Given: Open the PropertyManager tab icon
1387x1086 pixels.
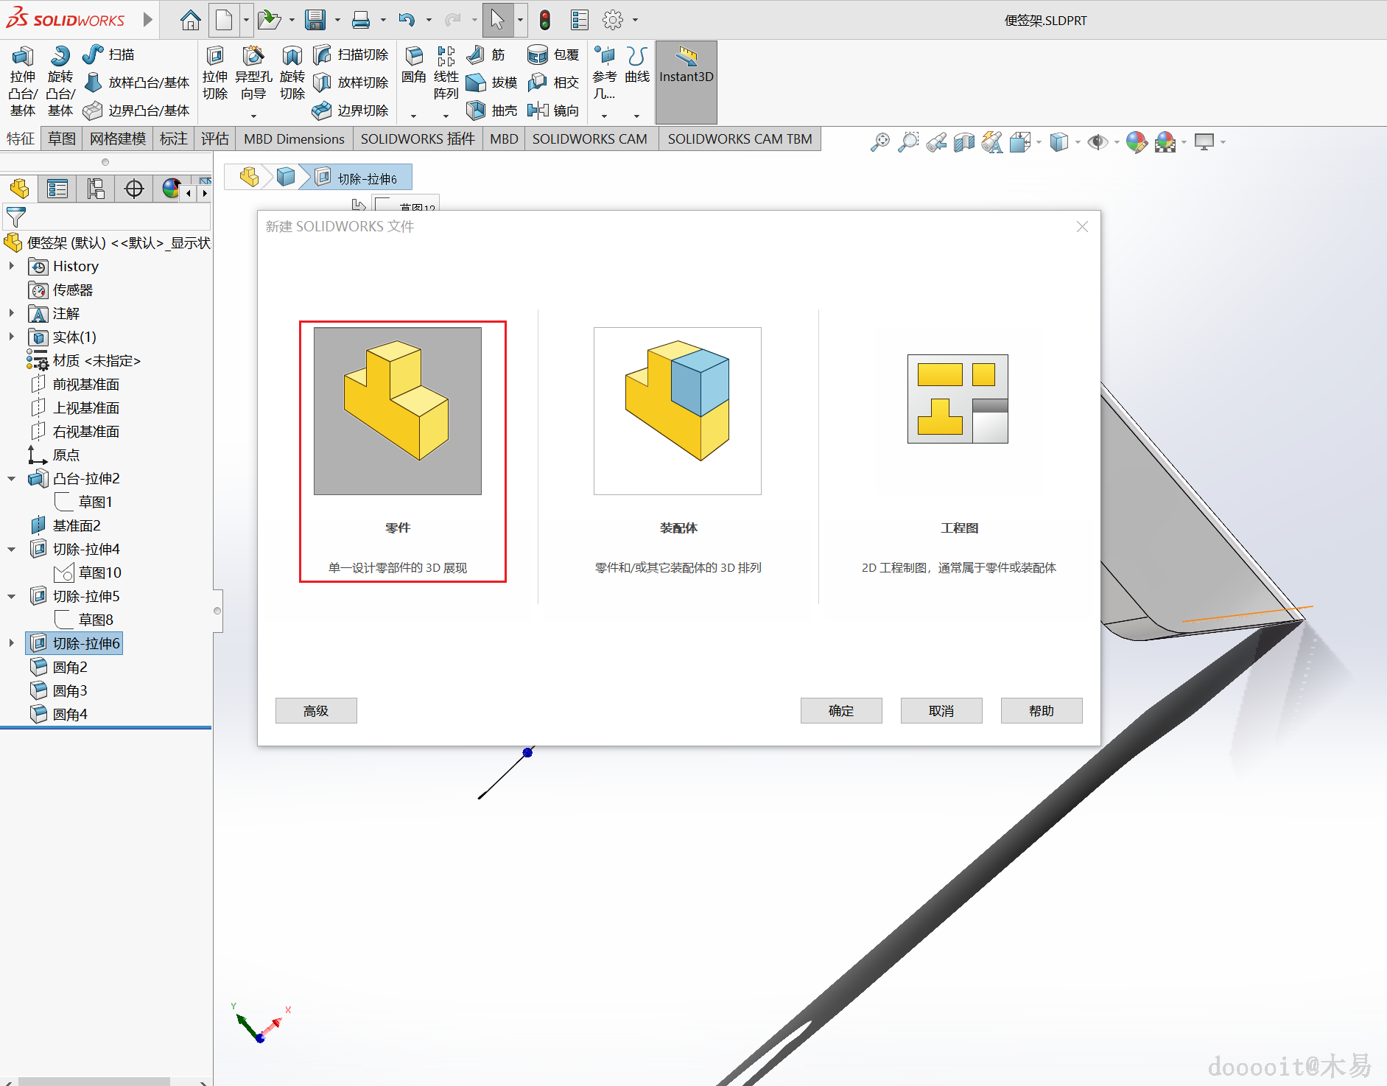Looking at the screenshot, I should click(x=57, y=189).
